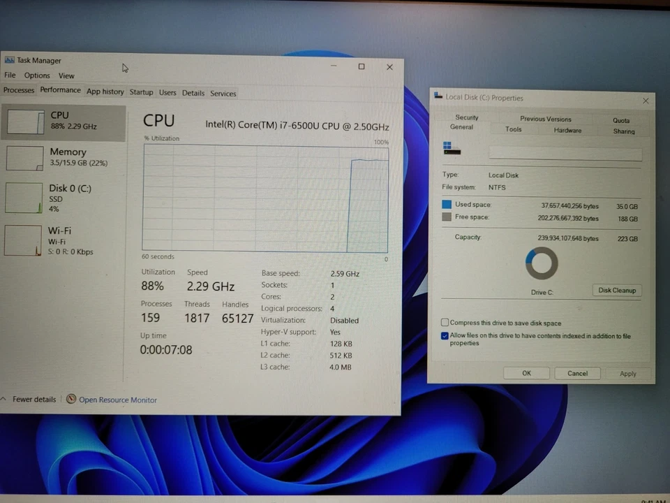Click the gray Free space color square
The width and height of the screenshot is (670, 503).
[x=447, y=217]
